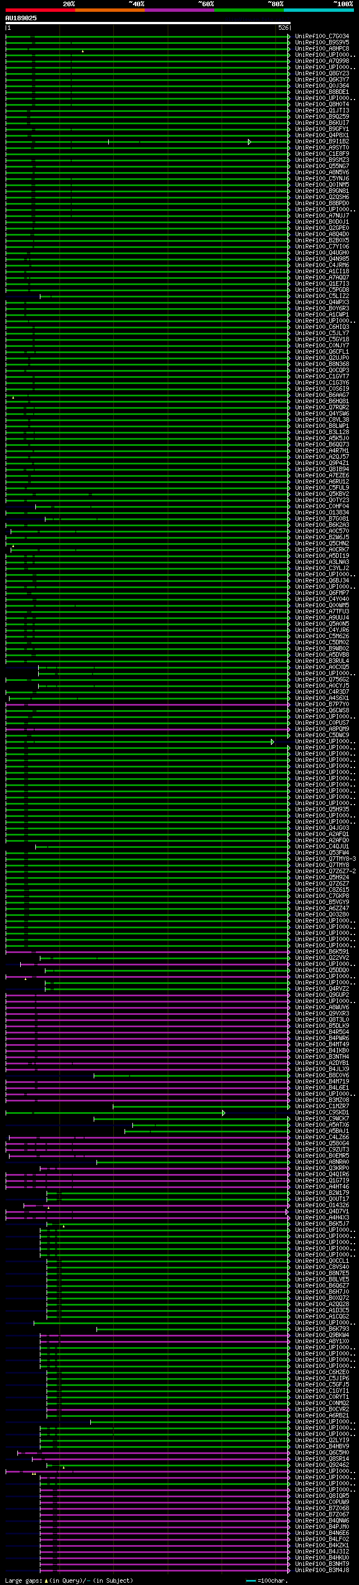
Task: Open hit UniRef100_B7P7Y0
Action: tap(322, 705)
